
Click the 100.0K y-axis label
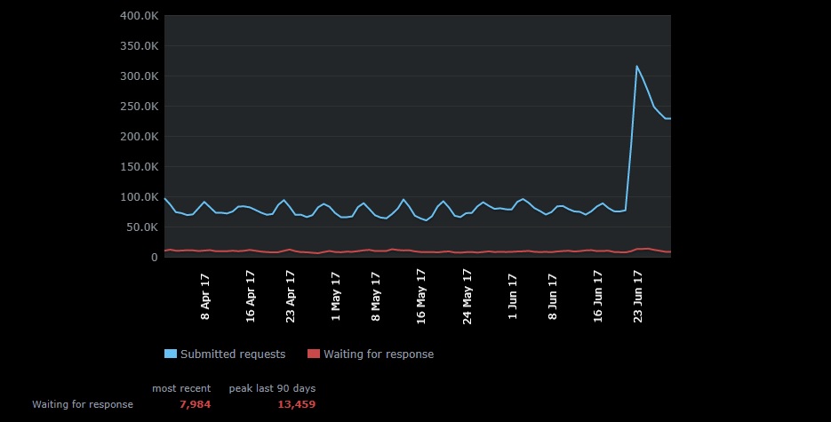[x=139, y=197]
